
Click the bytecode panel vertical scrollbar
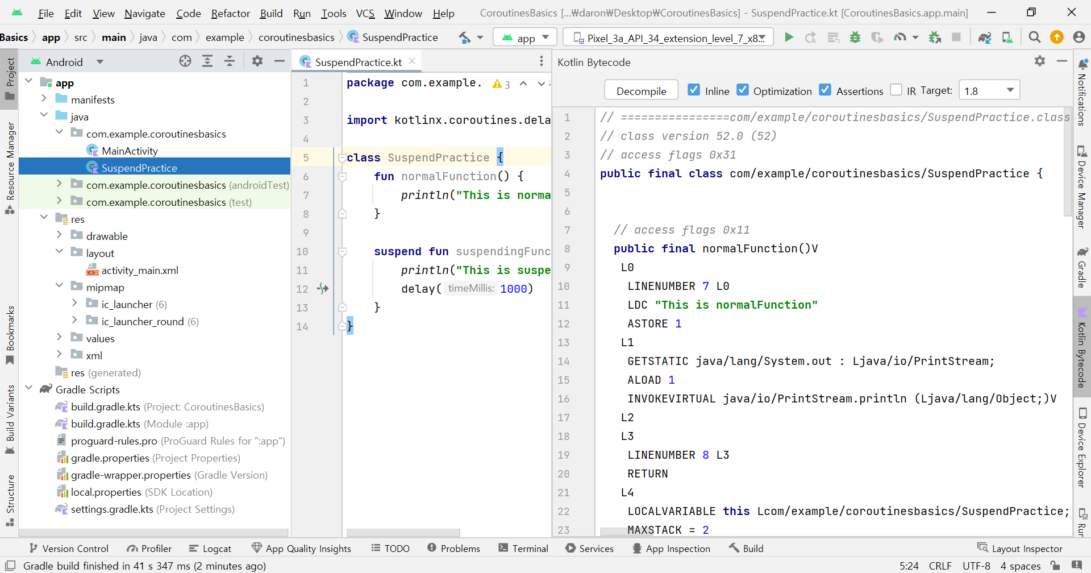pyautogui.click(x=1067, y=162)
